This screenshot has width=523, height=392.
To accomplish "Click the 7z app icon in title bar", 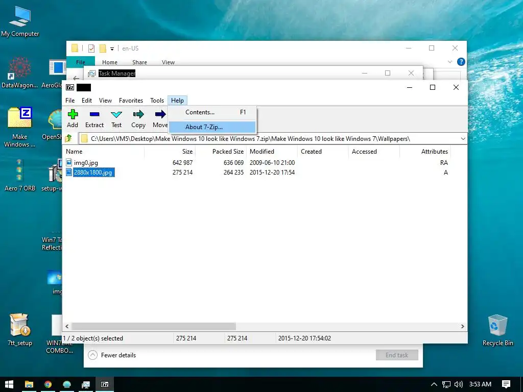I will 70,87.
